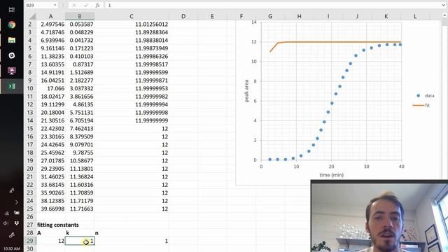Open the People icon in taskbar
448x252 pixels.
click(12, 190)
